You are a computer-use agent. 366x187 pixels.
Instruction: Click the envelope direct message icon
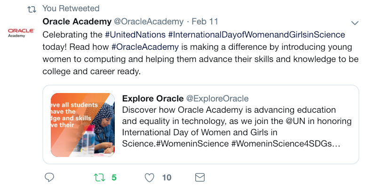point(200,178)
